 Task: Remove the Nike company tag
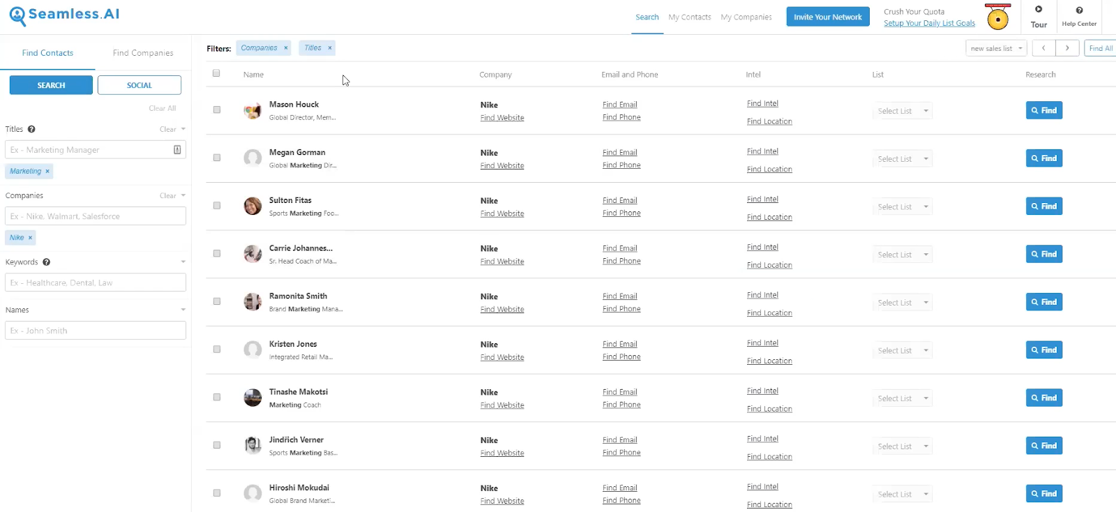pos(30,238)
